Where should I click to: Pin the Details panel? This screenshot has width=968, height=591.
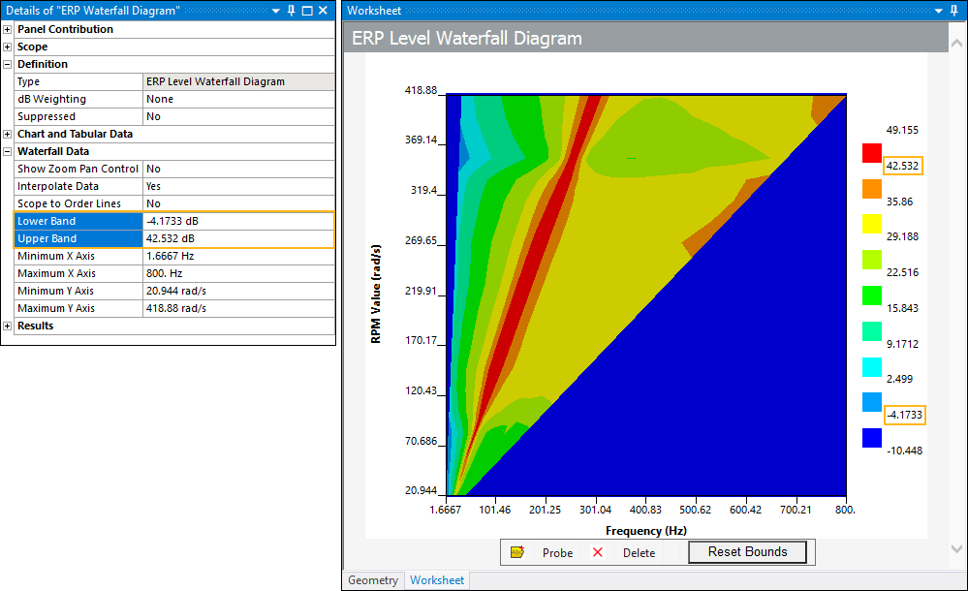(x=292, y=11)
